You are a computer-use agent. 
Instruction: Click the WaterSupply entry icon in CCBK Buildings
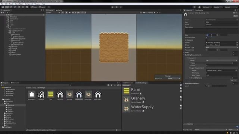[126, 108]
